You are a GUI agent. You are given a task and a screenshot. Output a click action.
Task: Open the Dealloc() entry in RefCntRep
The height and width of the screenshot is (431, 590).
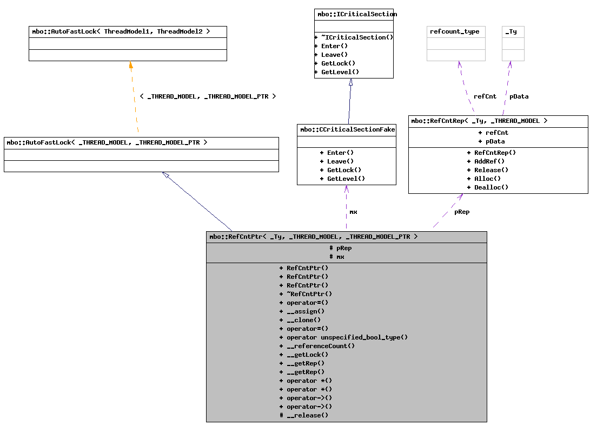(488, 187)
